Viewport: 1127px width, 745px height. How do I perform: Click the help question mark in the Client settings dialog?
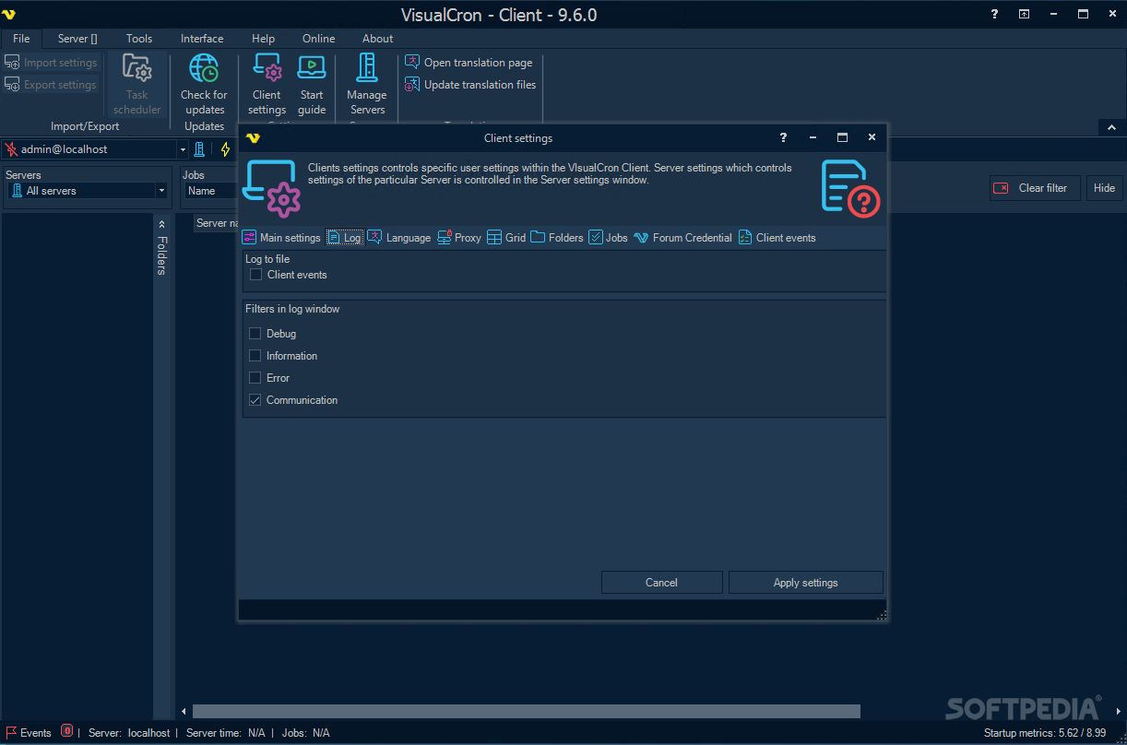[x=783, y=137]
